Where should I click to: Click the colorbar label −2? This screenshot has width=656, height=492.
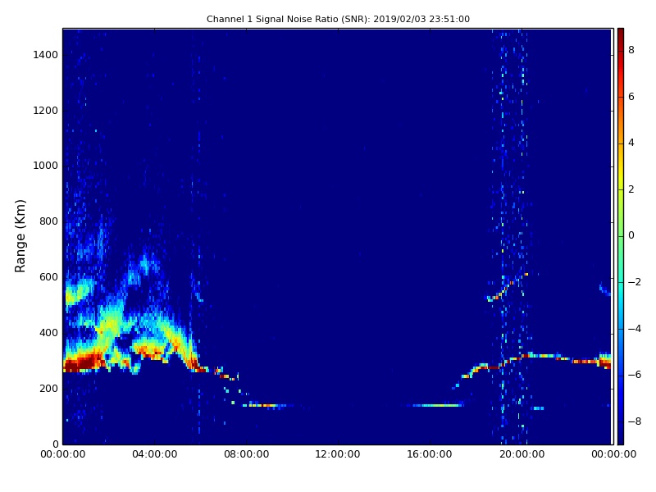[635, 282]
